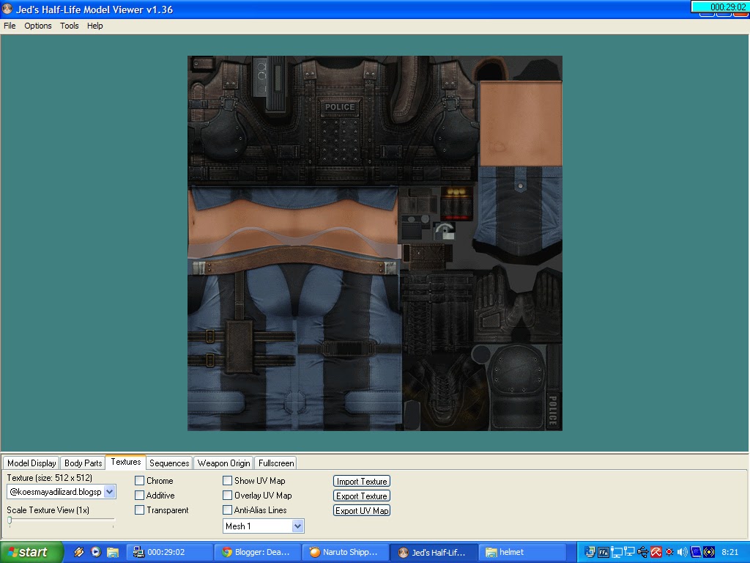Viewport: 750px width, 563px height.
Task: Click the blue square monitor tray icon
Action: coord(696,552)
